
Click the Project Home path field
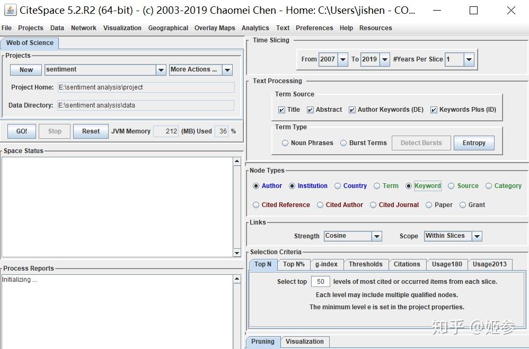click(146, 87)
